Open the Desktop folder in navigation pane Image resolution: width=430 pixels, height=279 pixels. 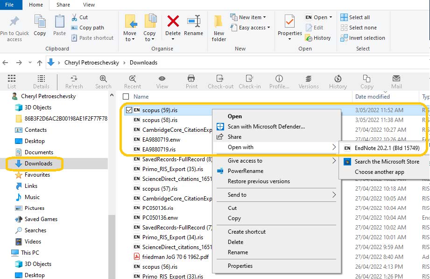point(35,141)
